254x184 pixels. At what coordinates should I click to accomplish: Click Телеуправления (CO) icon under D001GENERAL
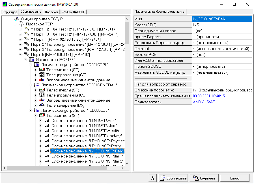point(42,95)
